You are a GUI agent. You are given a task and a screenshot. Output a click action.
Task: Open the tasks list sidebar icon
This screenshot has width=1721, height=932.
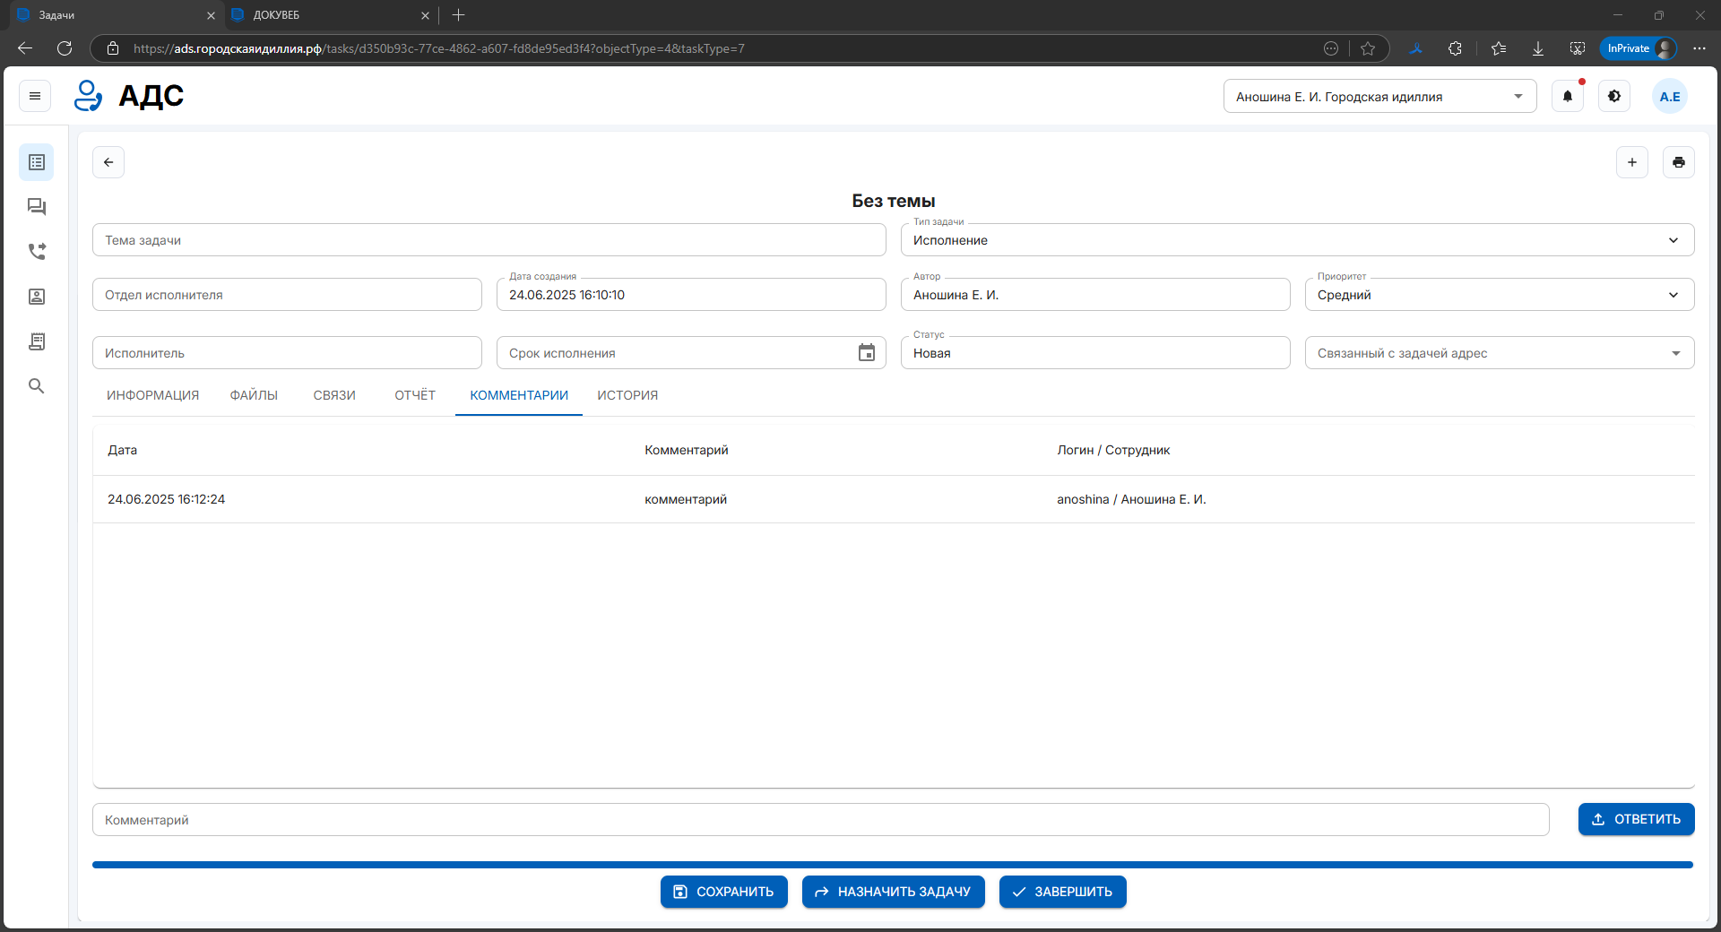point(37,162)
